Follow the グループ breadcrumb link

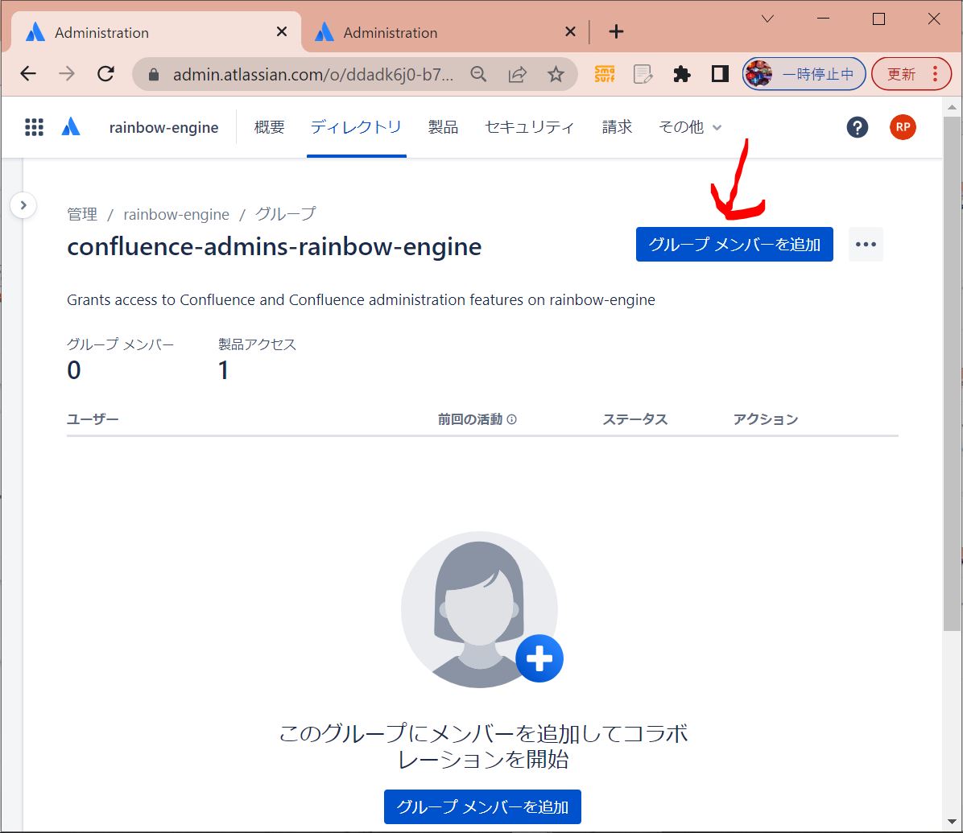click(285, 214)
